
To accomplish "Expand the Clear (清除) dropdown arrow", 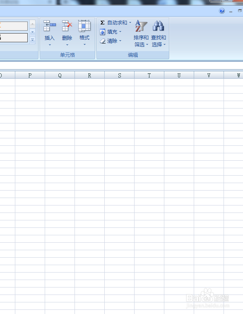I will tap(120, 41).
